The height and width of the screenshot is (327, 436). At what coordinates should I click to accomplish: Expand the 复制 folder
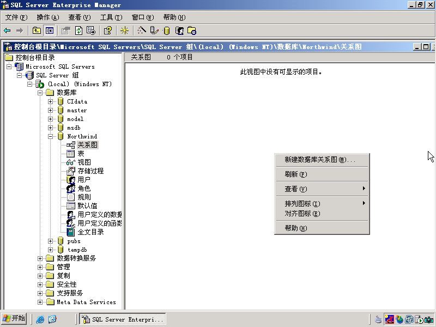click(40, 276)
